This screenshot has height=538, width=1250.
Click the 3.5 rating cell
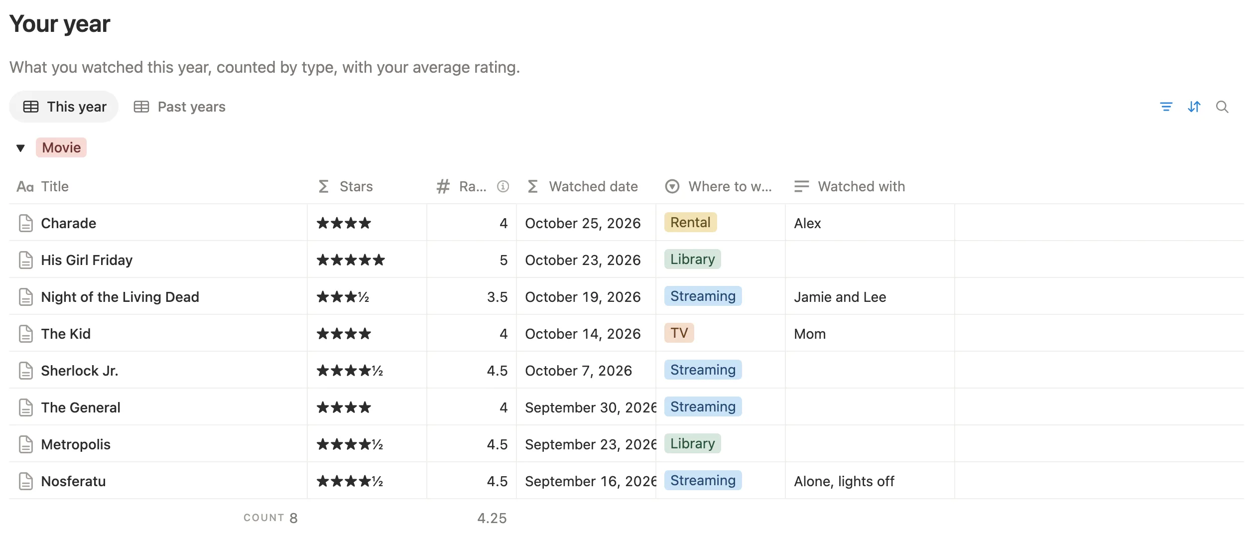pos(472,297)
